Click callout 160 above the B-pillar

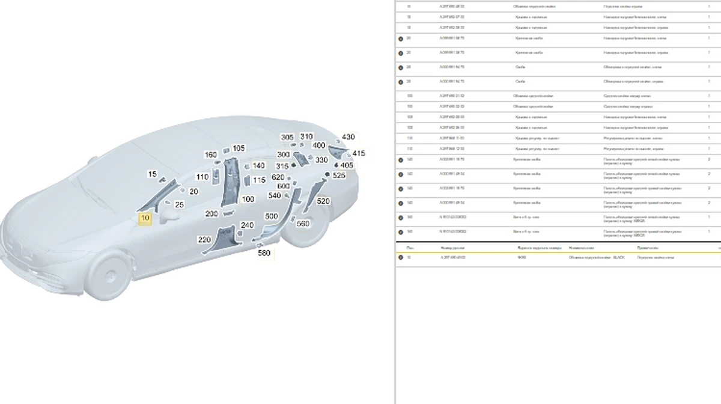click(x=210, y=155)
